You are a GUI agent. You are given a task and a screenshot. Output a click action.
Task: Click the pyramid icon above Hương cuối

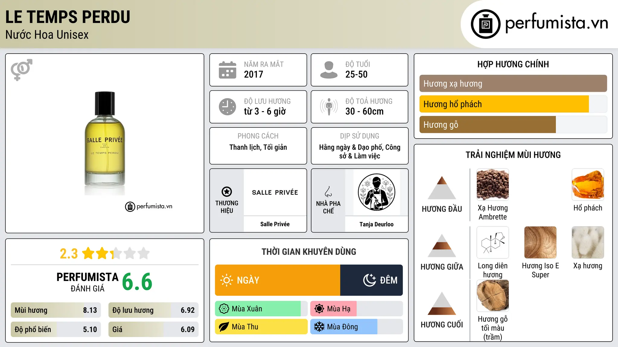pos(442,303)
